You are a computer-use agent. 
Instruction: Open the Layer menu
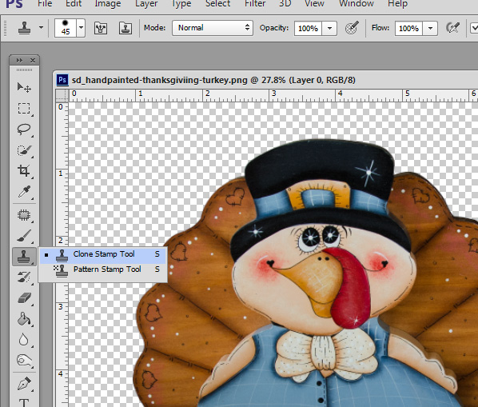146,4
